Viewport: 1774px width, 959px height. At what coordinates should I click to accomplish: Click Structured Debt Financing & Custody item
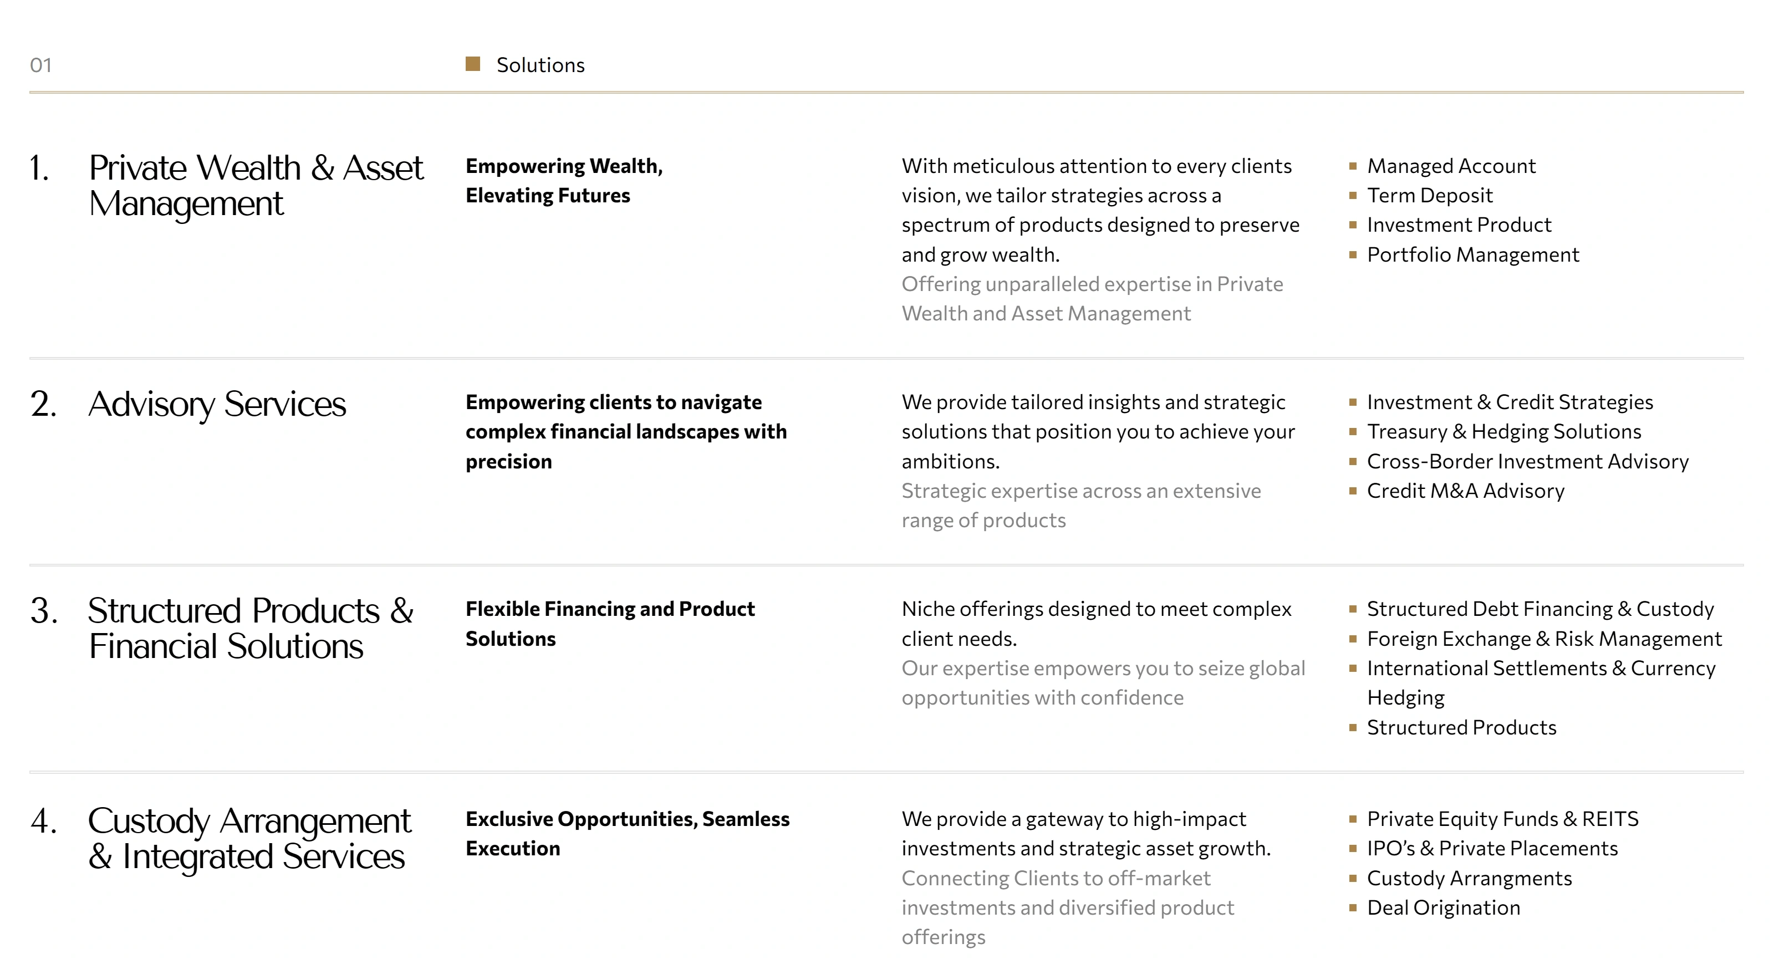click(x=1540, y=609)
